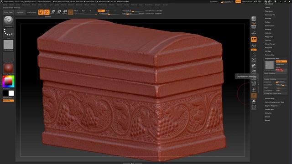Expand the Normal Map subpalette
The image size is (292, 164).
tap(270, 98)
